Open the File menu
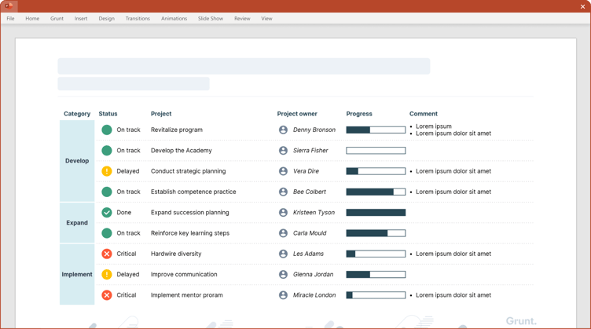591x329 pixels. click(x=10, y=19)
